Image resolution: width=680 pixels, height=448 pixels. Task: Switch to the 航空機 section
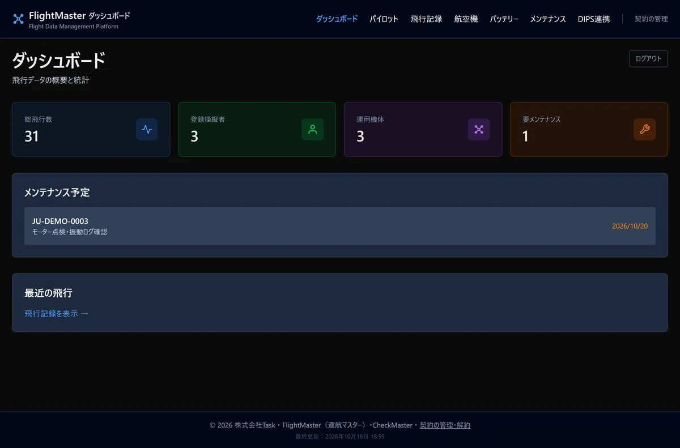point(466,19)
